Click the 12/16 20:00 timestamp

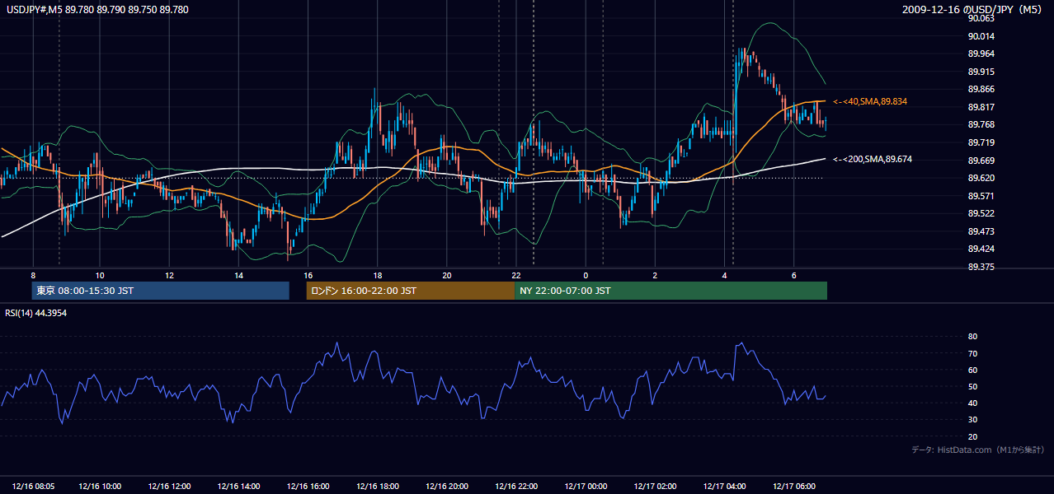(x=447, y=487)
